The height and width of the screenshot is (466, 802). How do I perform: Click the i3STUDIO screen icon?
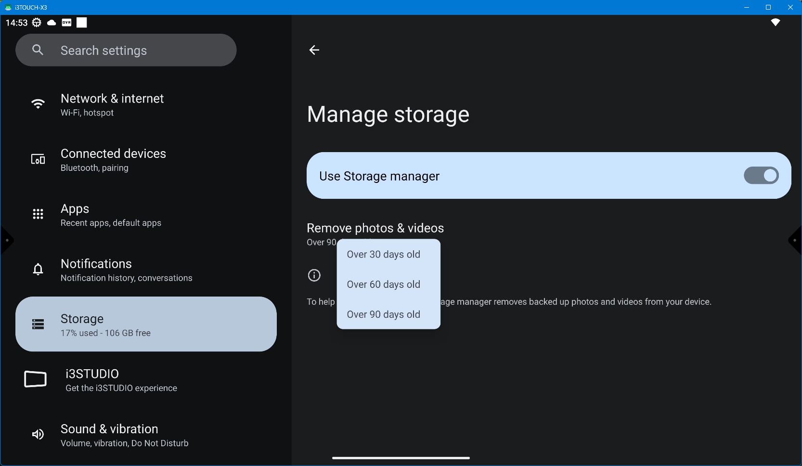coord(36,379)
